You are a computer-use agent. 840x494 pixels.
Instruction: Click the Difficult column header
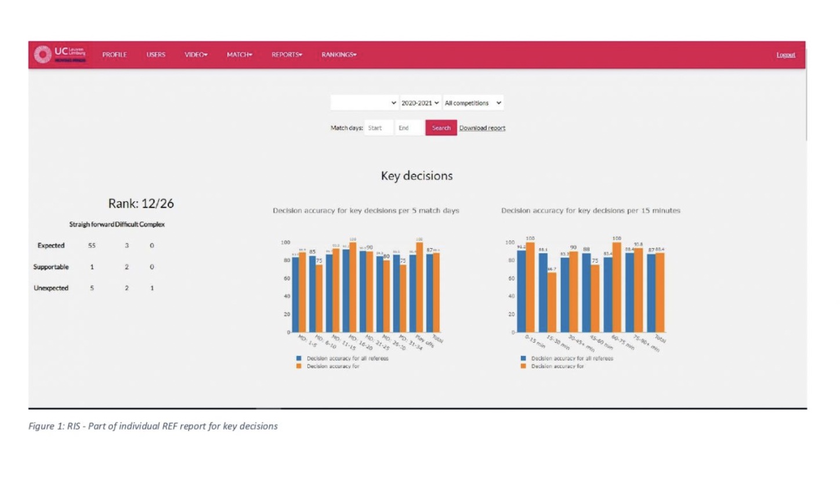(x=126, y=224)
